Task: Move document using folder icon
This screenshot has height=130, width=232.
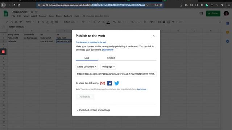Action: click(36, 12)
